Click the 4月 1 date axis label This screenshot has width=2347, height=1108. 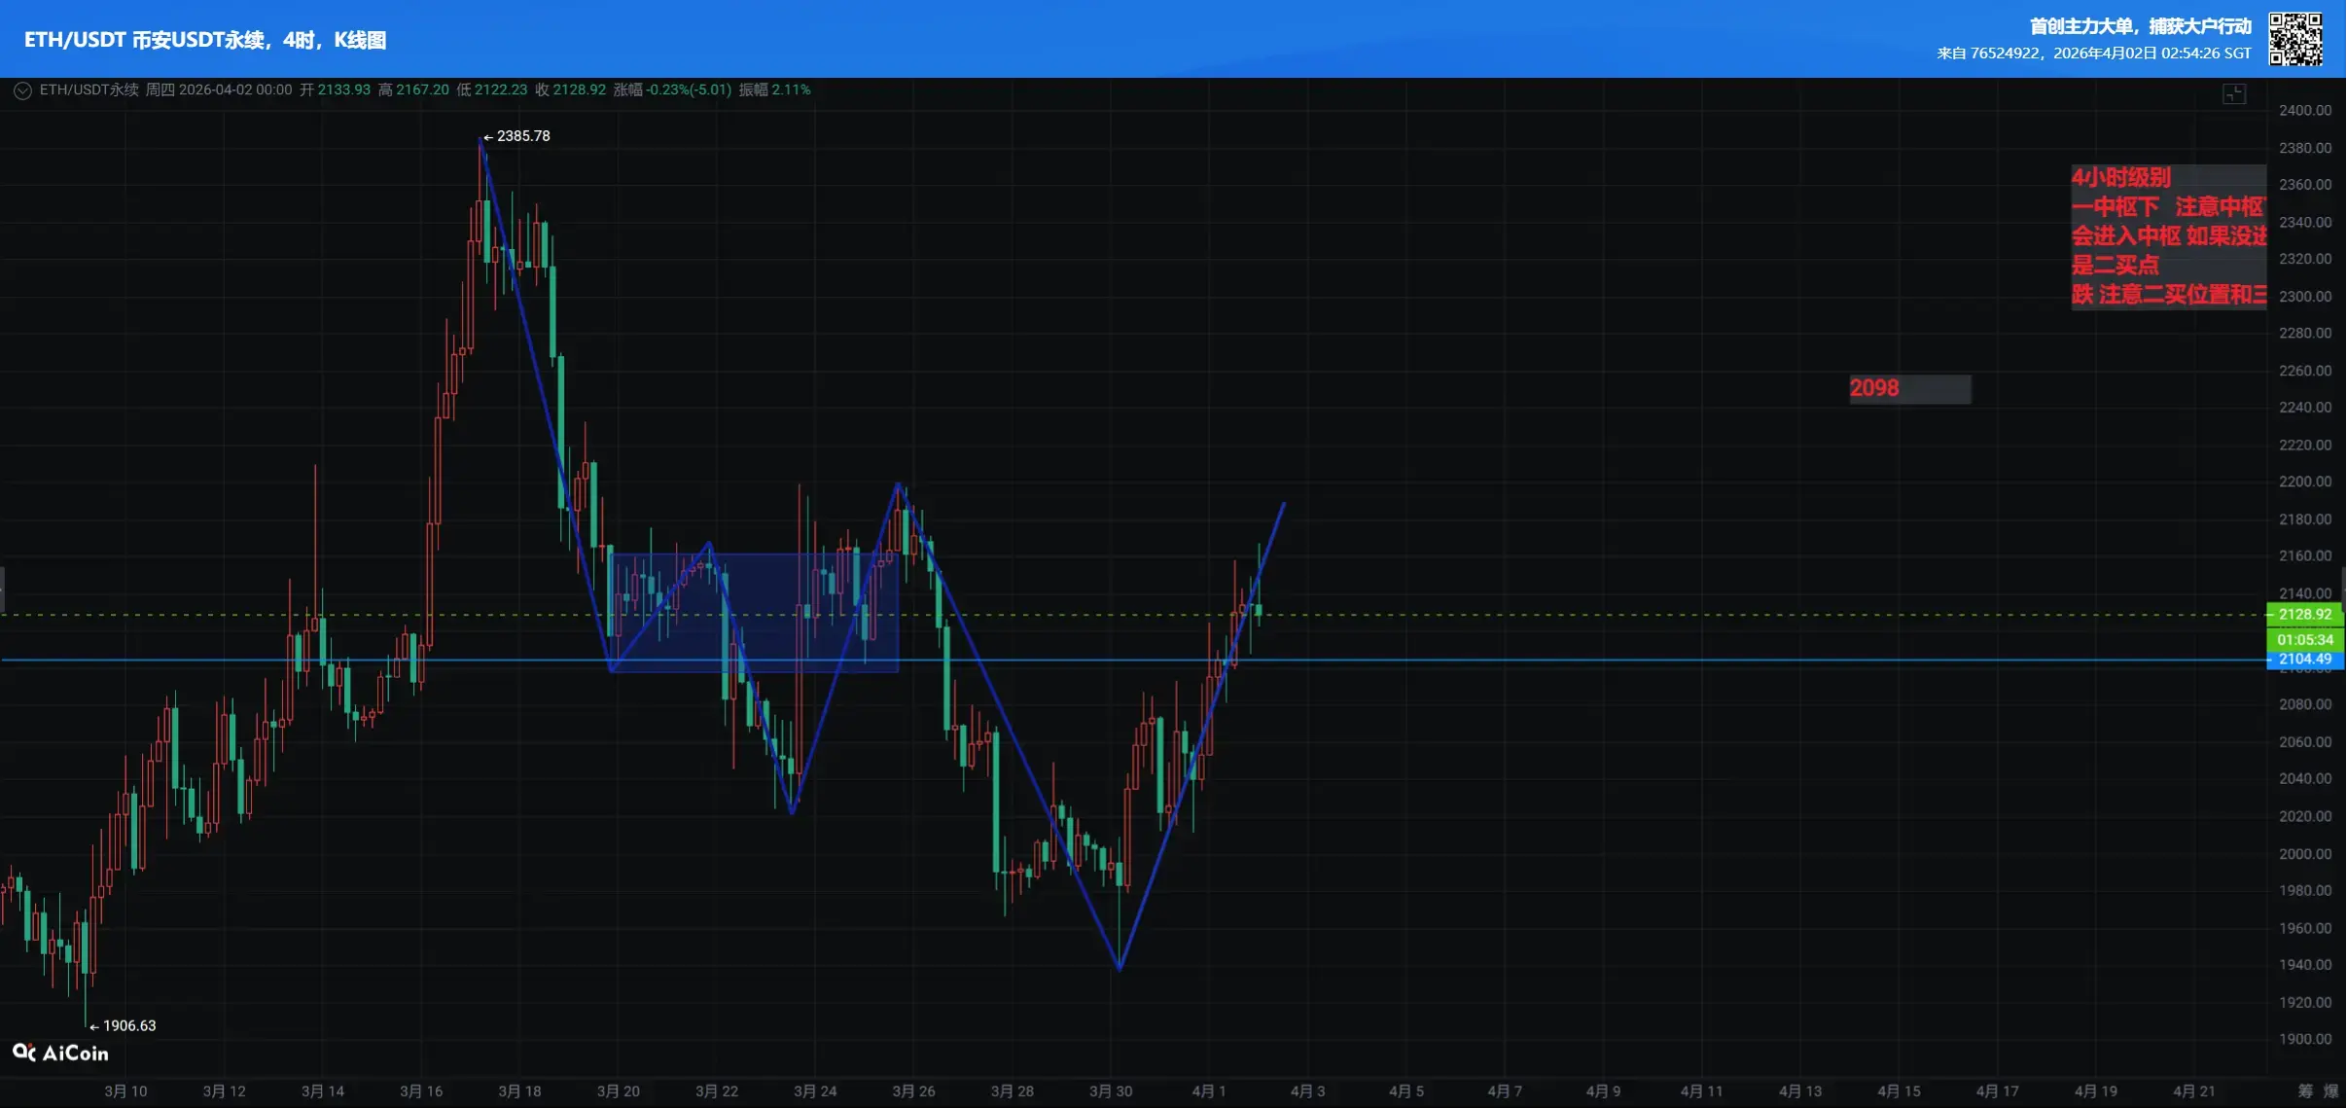(x=1208, y=1091)
